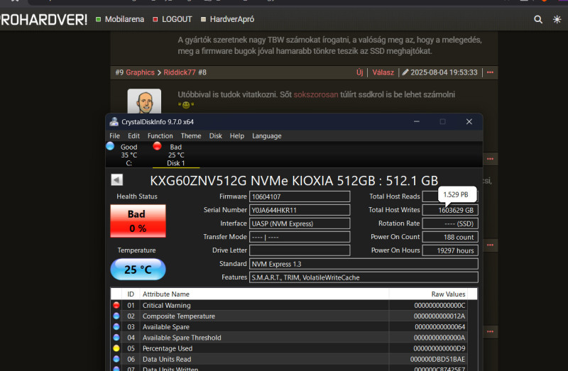Click the empty Drive Letter field
568x371 pixels.
pyautogui.click(x=300, y=250)
